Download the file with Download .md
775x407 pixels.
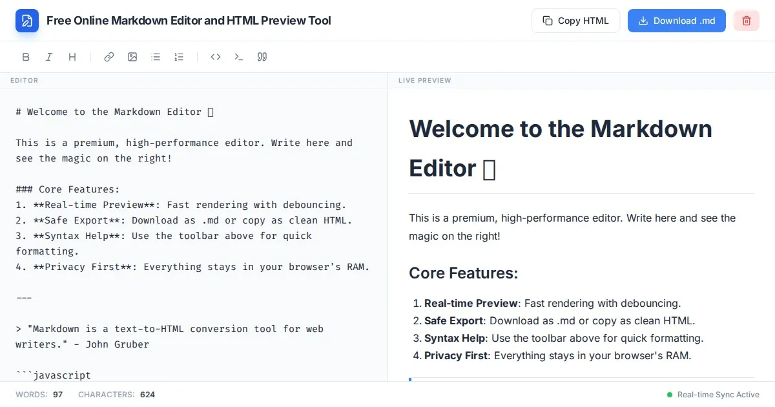[676, 21]
